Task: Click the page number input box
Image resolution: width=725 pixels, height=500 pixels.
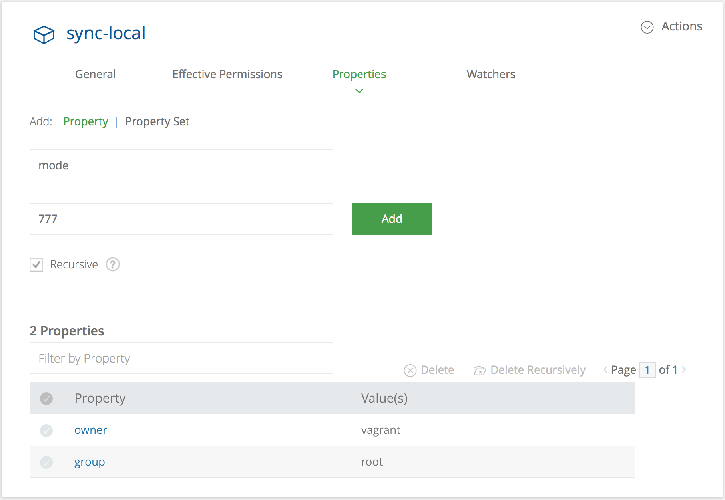Action: pos(647,370)
